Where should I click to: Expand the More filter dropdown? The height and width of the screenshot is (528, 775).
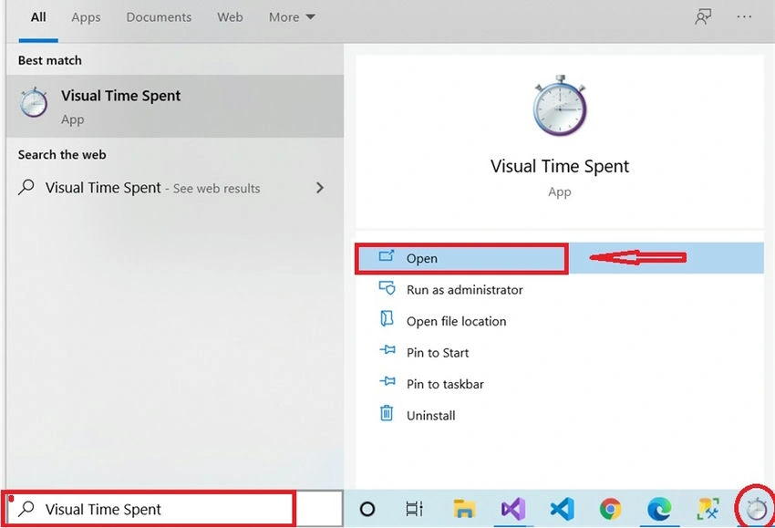click(x=292, y=17)
